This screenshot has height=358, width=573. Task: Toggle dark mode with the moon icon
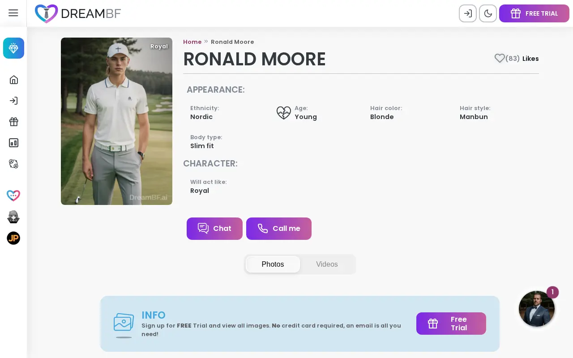pyautogui.click(x=488, y=13)
